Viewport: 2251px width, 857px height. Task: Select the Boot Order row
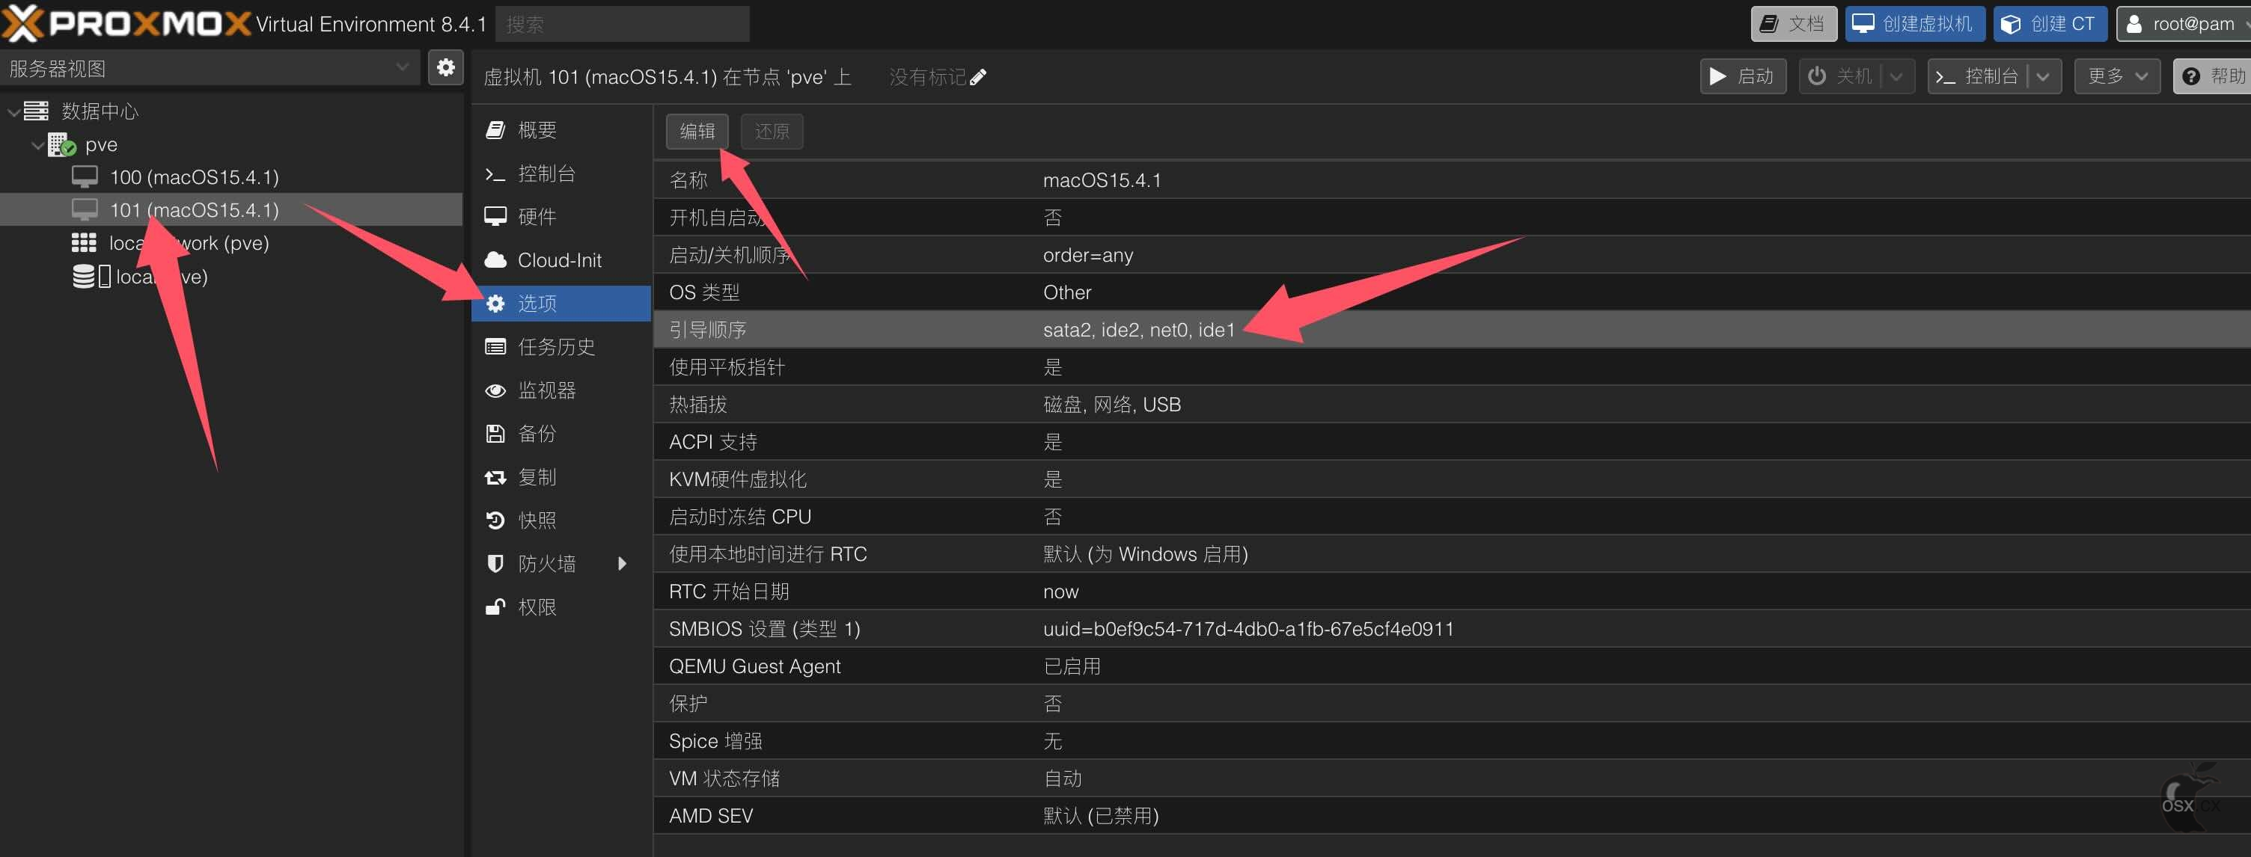(x=1452, y=329)
